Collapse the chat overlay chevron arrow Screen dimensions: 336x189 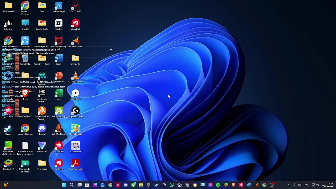(111, 54)
